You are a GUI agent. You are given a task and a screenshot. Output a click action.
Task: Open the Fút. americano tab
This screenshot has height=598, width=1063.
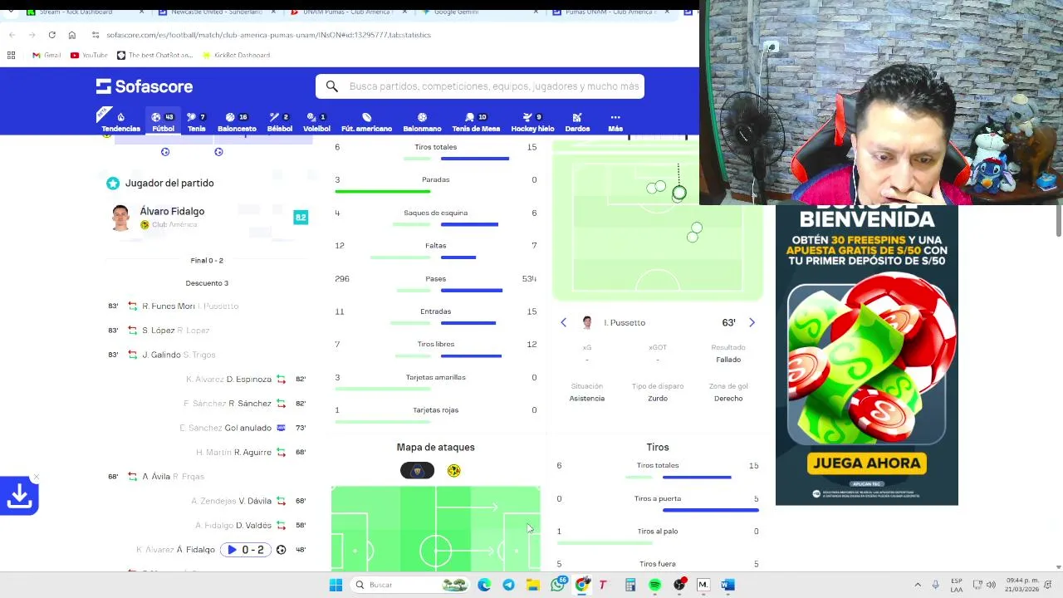point(366,122)
